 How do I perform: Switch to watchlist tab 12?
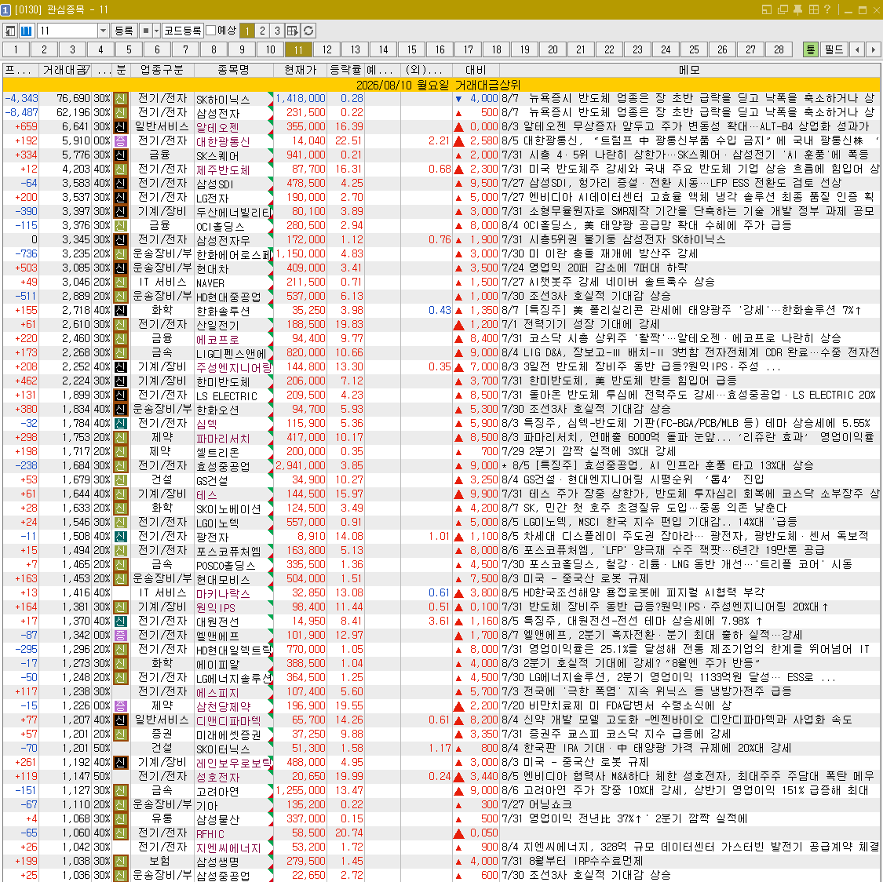pos(327,49)
